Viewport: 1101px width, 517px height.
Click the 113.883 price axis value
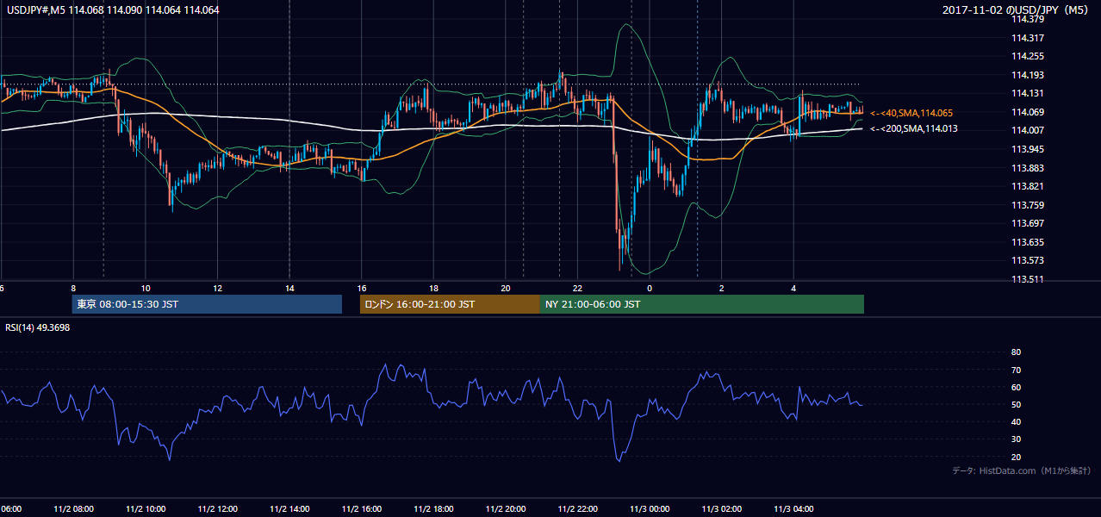pos(1027,168)
